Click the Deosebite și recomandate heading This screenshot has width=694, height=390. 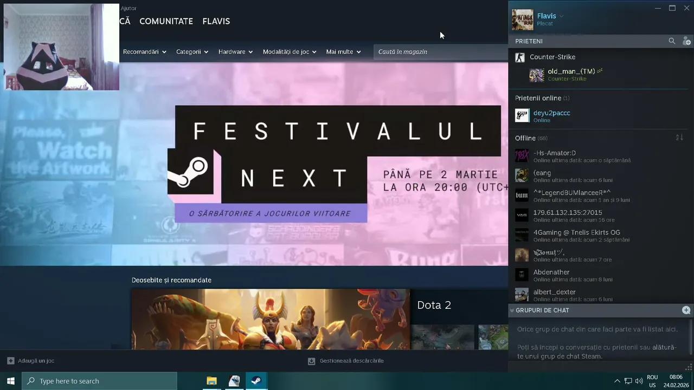tap(171, 280)
